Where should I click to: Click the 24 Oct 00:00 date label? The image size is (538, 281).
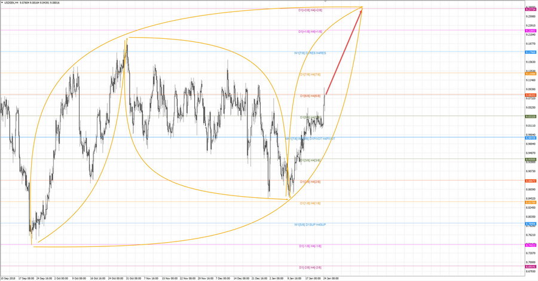point(115,278)
